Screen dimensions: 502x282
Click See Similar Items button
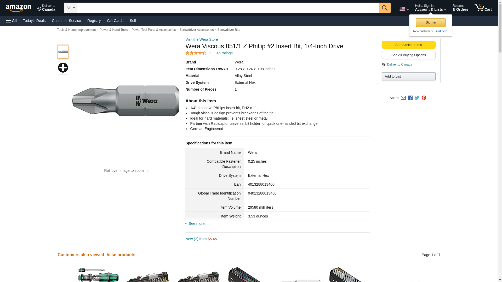coord(408,45)
